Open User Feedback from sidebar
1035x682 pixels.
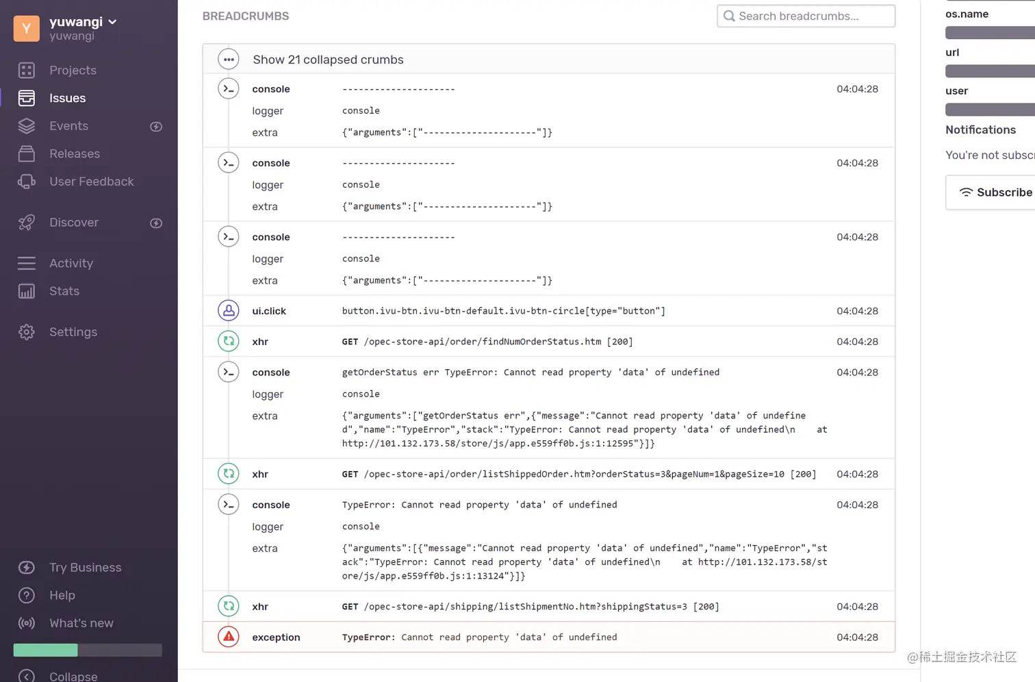pyautogui.click(x=91, y=181)
